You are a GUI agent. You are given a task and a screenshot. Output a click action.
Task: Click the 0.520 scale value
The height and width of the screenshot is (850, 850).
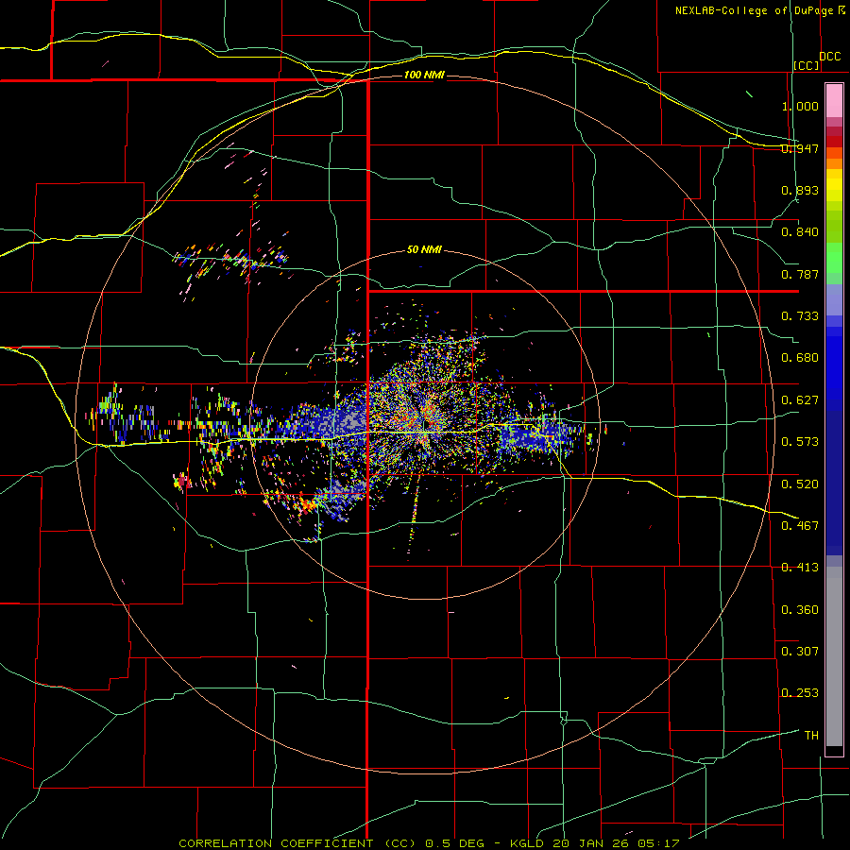(800, 484)
